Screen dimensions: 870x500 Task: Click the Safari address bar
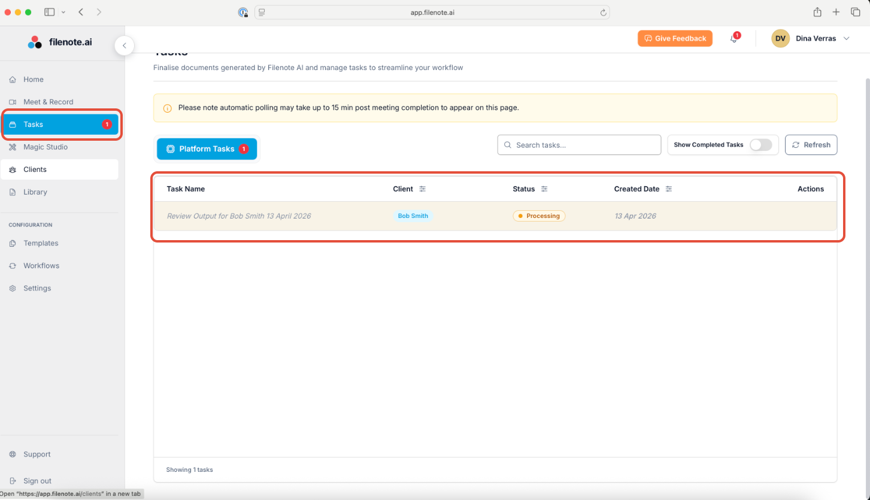(432, 12)
